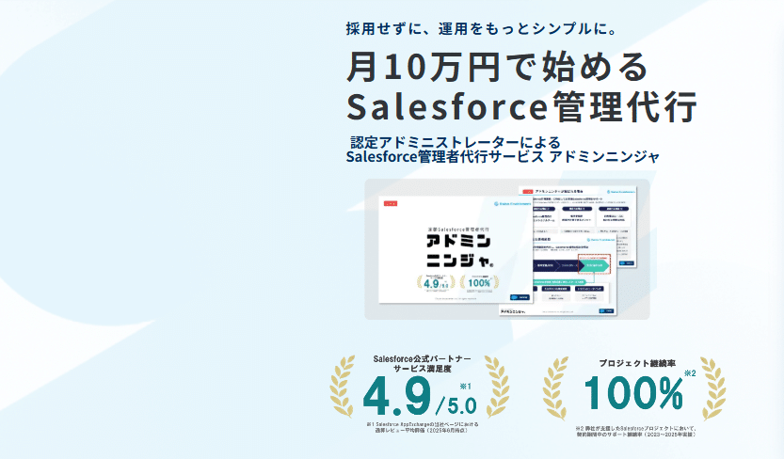Click the right laurel beside the 4.9/5.0 rating

[496, 388]
